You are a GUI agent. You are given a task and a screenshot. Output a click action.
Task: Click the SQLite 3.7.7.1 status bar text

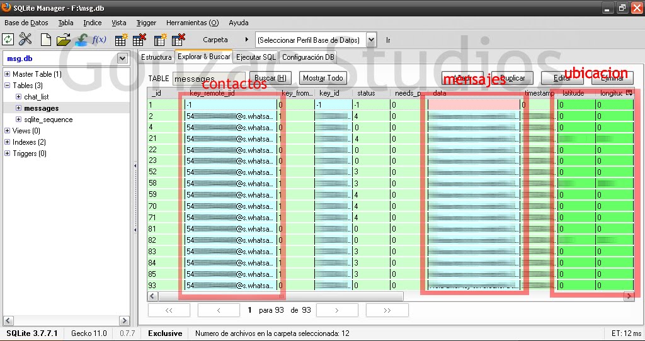[x=32, y=333]
